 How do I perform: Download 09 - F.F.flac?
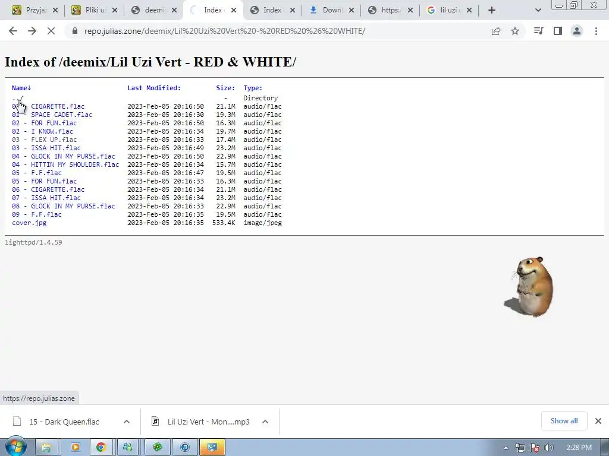[36, 214]
